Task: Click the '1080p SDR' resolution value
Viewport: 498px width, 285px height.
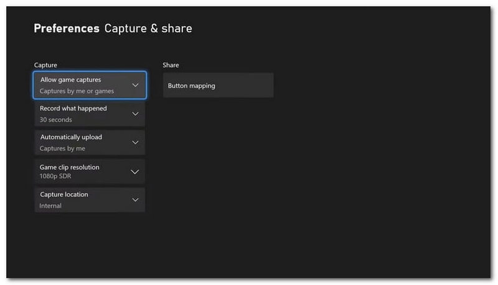Action: pyautogui.click(x=55, y=176)
